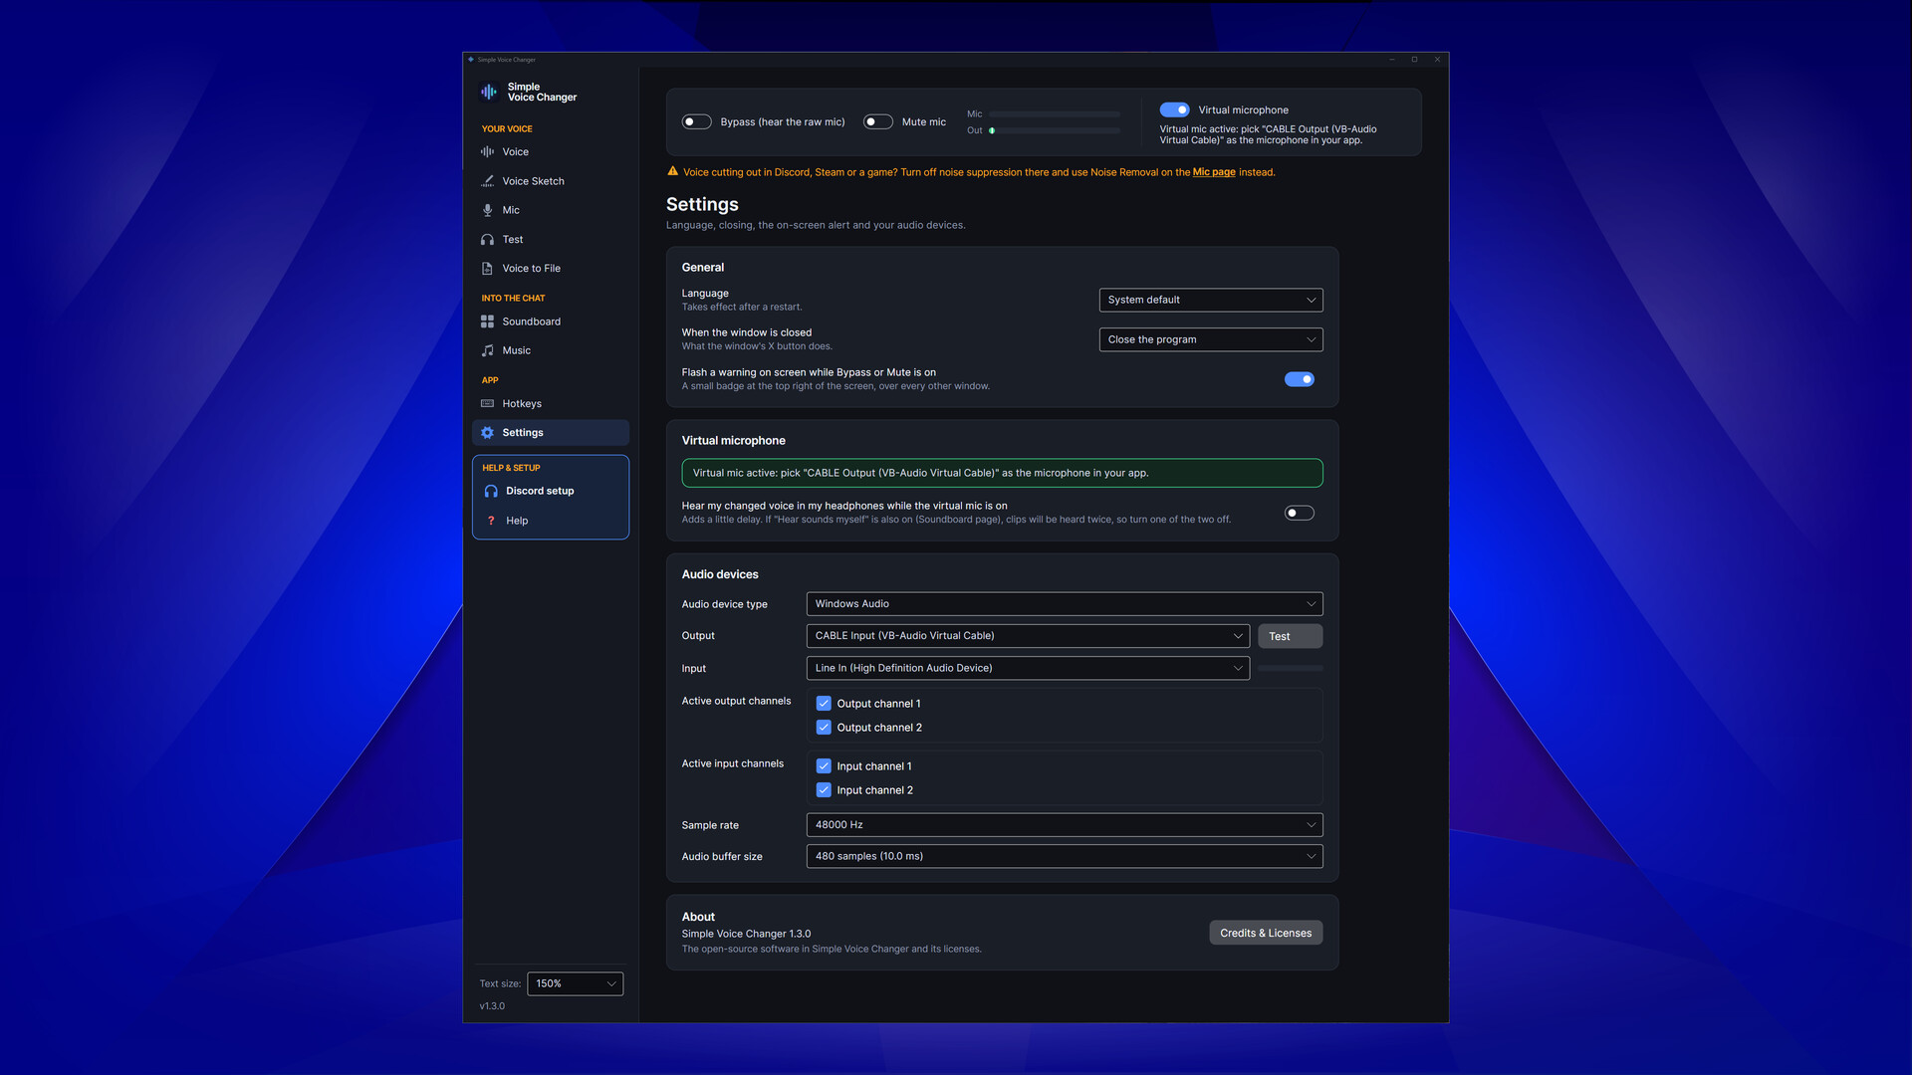Screen dimensions: 1912x1075
Task: Open the Input device dropdown
Action: [1028, 668]
